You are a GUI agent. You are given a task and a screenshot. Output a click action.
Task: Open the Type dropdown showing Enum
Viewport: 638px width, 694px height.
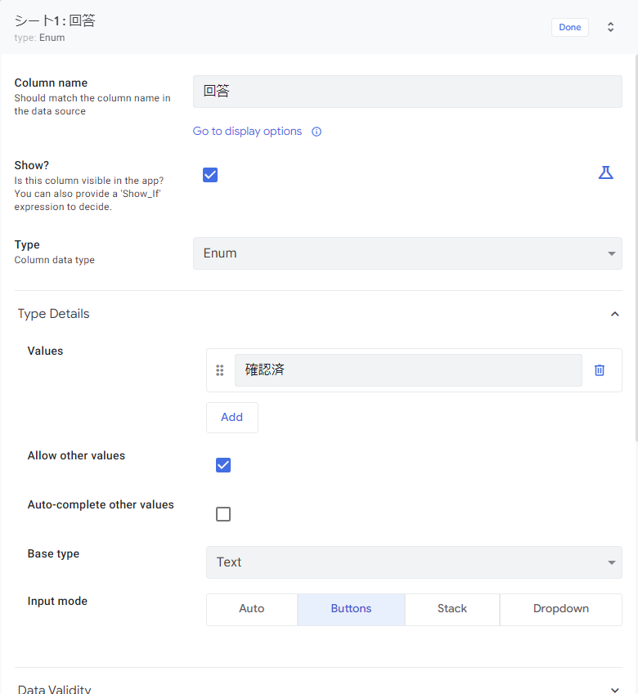(x=407, y=253)
